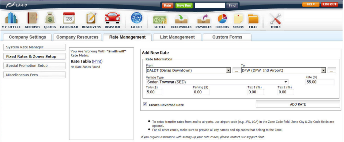Click the Rate ($) input field

click(x=319, y=82)
